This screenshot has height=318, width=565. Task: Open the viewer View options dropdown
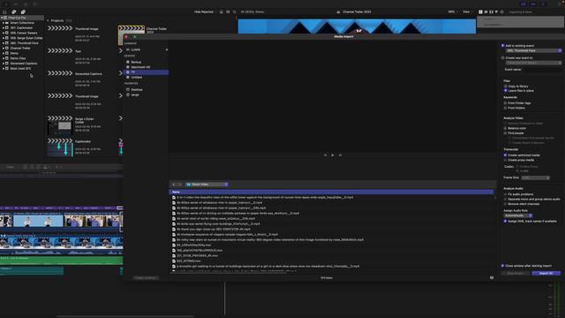point(467,11)
